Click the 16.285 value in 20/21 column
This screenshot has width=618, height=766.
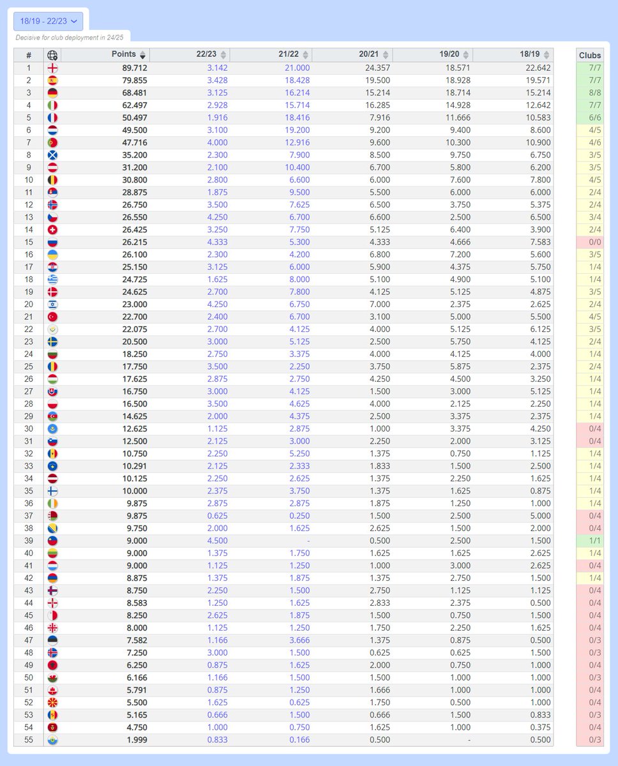pos(377,105)
